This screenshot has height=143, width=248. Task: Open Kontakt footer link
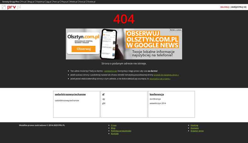(115, 134)
